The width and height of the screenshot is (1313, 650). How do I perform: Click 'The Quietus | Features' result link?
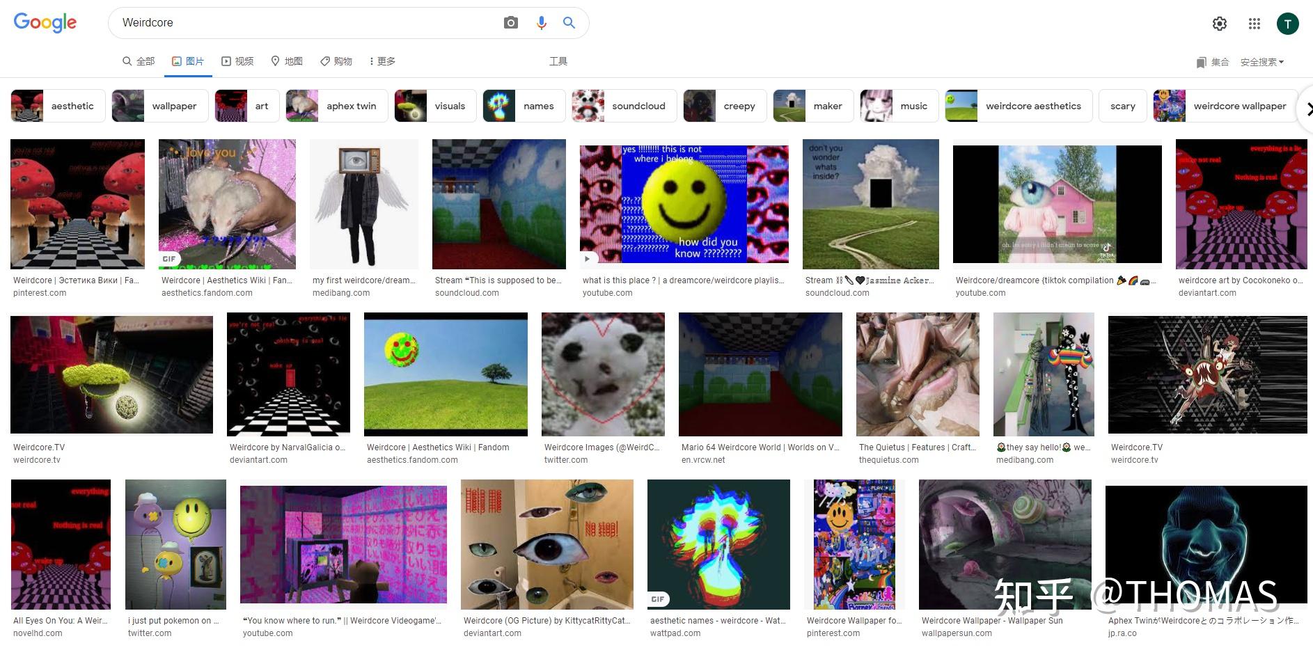click(x=918, y=447)
